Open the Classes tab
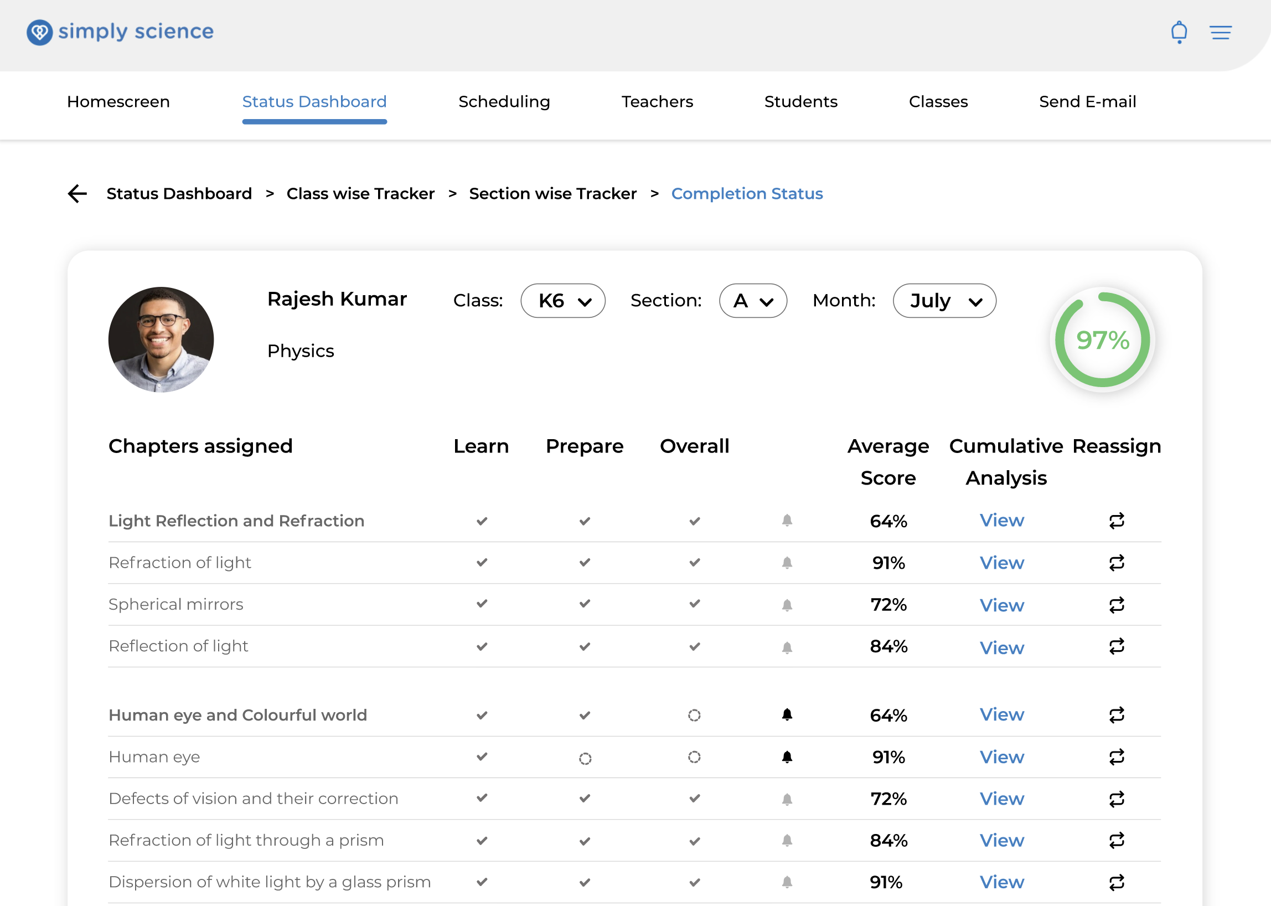This screenshot has height=906, width=1271. pos(938,101)
